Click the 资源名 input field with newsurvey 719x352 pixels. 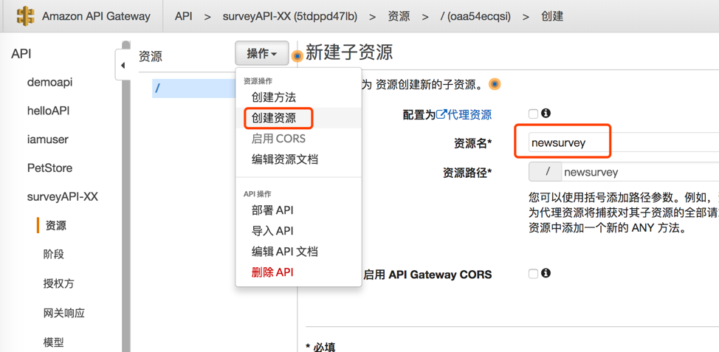click(x=624, y=142)
